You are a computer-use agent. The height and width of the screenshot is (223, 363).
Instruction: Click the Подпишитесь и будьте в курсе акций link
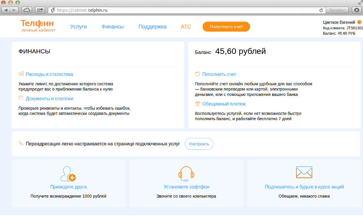click(x=304, y=186)
